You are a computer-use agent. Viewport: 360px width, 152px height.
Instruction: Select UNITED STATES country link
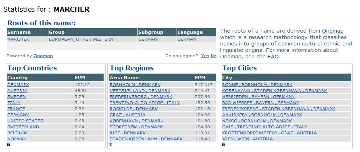tap(25, 121)
